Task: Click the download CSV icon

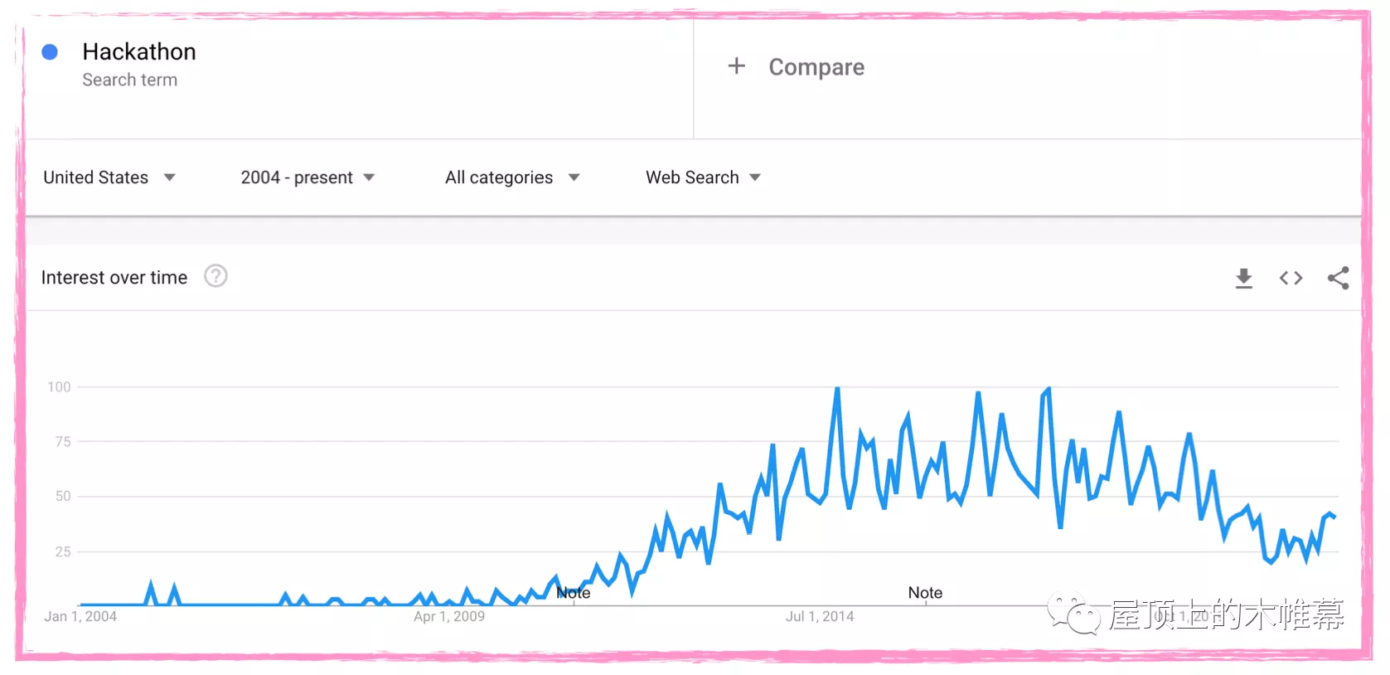Action: (x=1243, y=278)
